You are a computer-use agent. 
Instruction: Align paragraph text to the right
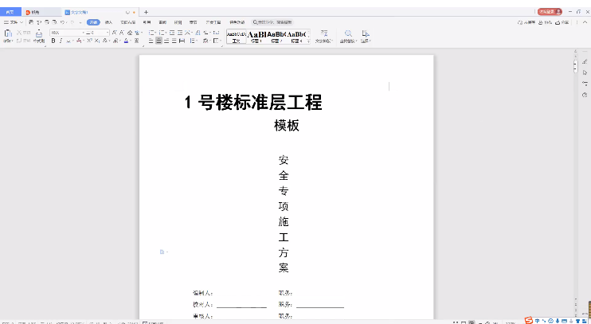click(x=166, y=41)
